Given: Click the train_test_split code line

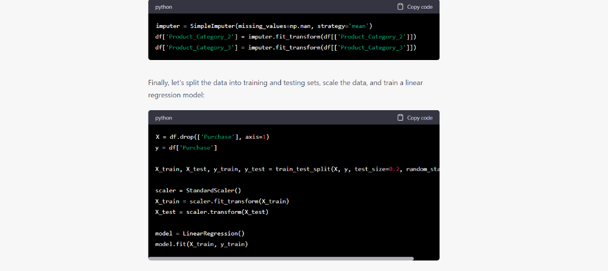Looking at the screenshot, I should pos(297,170).
